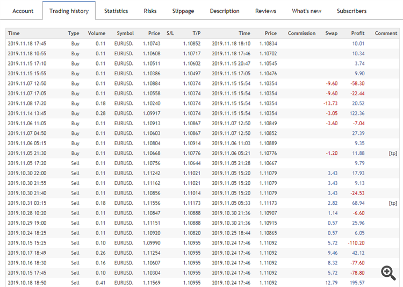Click profit value 3.74

[359, 63]
